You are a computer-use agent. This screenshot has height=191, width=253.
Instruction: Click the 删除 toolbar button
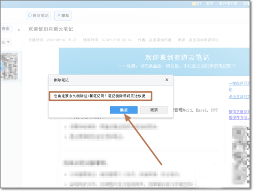63,16
